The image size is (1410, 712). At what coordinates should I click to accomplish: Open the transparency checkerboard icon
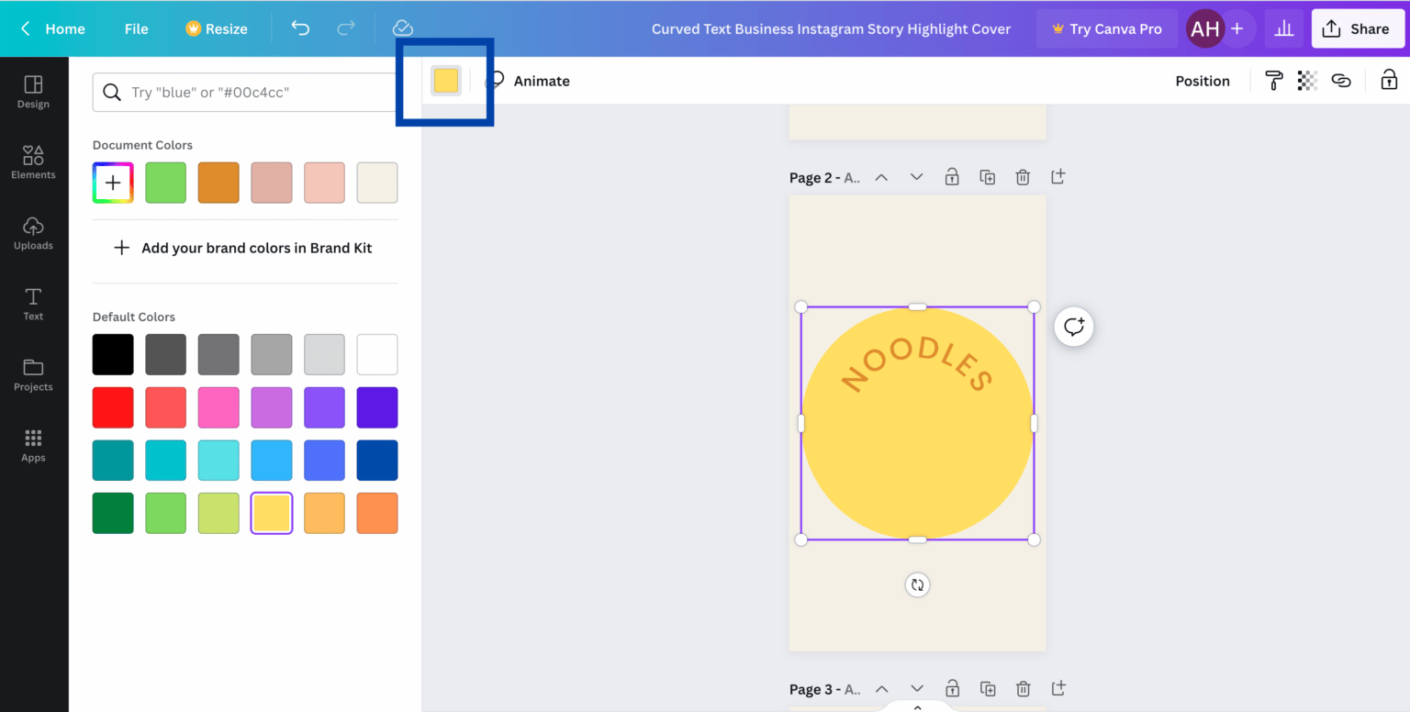[1307, 81]
